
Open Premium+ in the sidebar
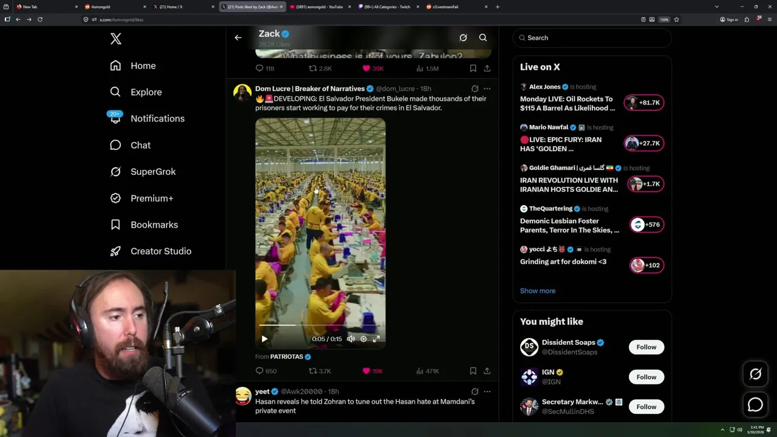click(x=141, y=198)
